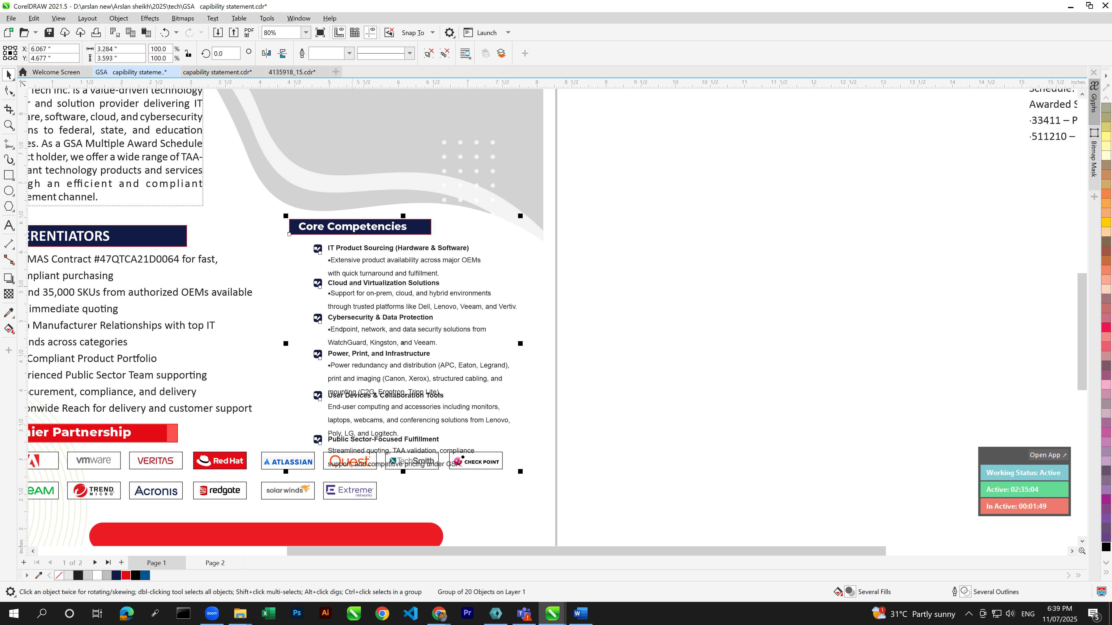Toggle Show Grid

(355, 32)
